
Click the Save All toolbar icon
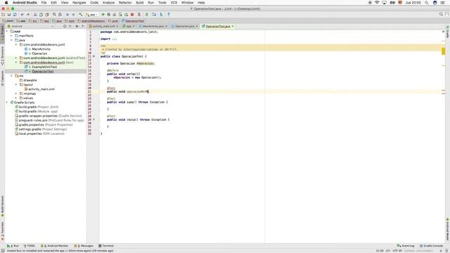[x=9, y=14]
